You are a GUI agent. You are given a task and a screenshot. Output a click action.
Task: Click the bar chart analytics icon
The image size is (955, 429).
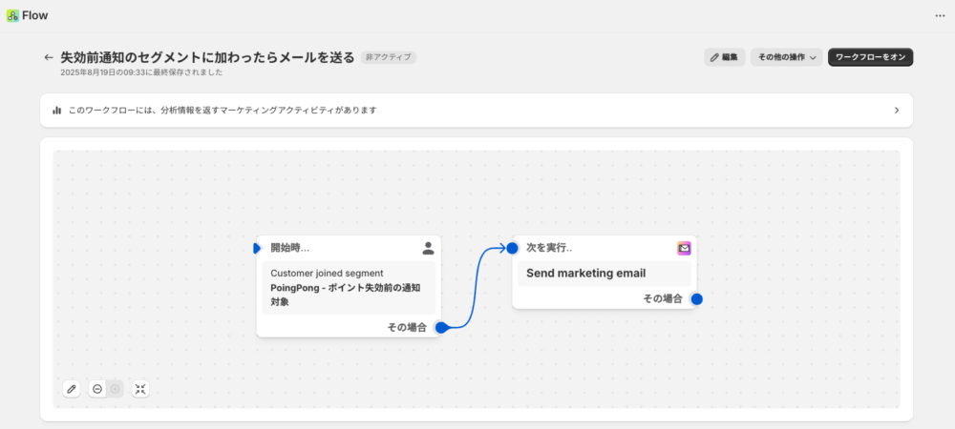56,110
